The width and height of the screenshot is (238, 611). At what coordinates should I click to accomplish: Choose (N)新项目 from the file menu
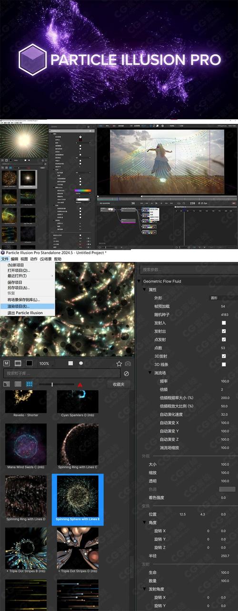pos(28,265)
